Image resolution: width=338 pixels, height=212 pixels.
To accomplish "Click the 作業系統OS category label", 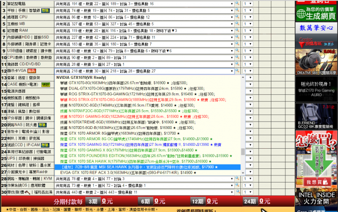I will (x=26, y=185).
